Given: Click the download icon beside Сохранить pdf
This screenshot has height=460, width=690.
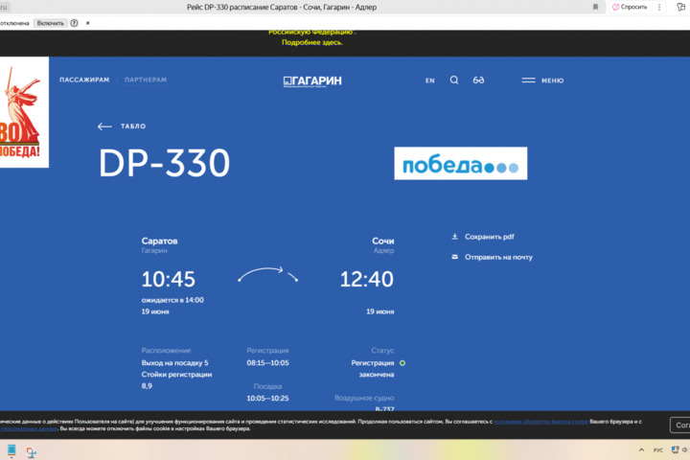Looking at the screenshot, I should 454,237.
